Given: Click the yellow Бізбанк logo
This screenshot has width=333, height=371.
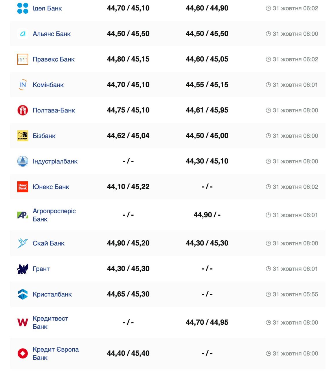Looking at the screenshot, I should coord(23,136).
